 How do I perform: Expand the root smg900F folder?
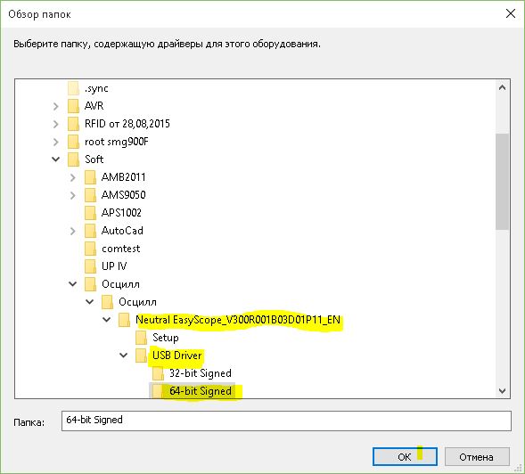[56, 142]
